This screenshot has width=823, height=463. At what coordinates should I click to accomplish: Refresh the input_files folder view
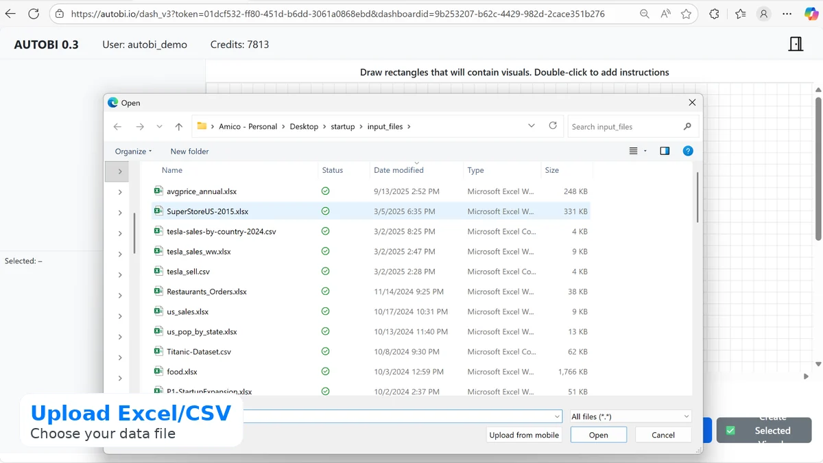(x=553, y=126)
